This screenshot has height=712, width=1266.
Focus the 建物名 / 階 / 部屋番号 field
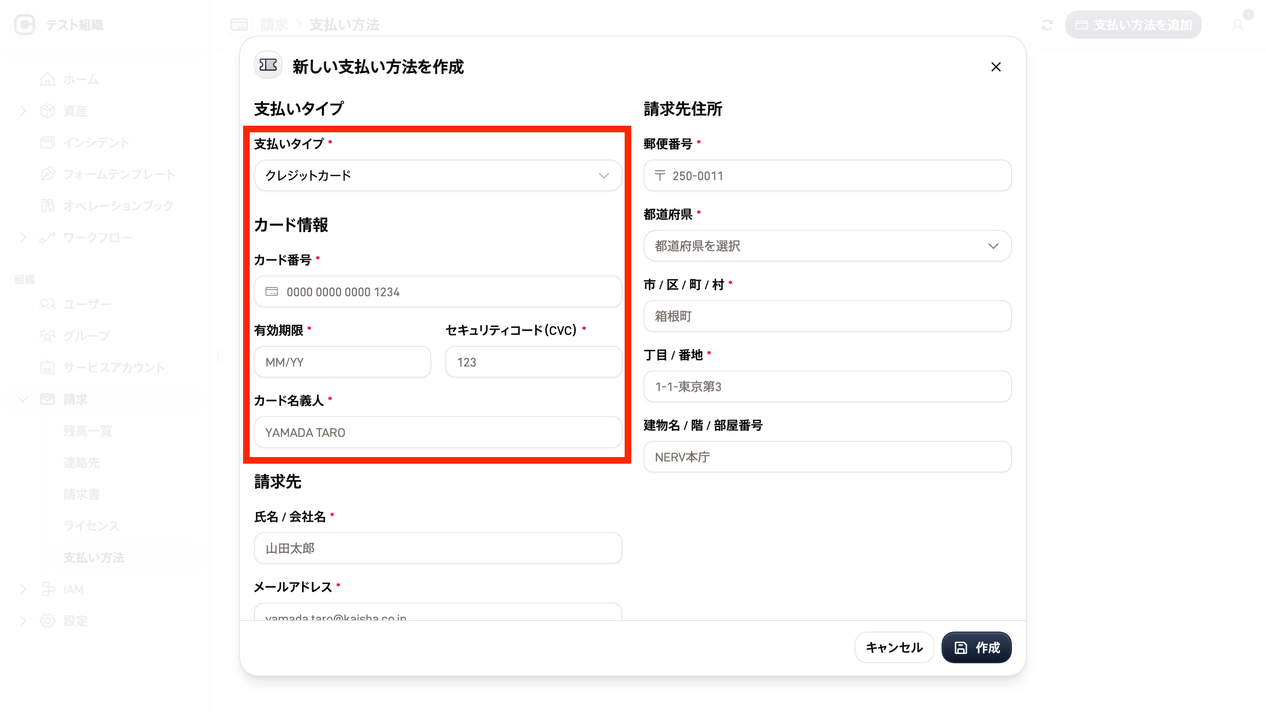[827, 457]
